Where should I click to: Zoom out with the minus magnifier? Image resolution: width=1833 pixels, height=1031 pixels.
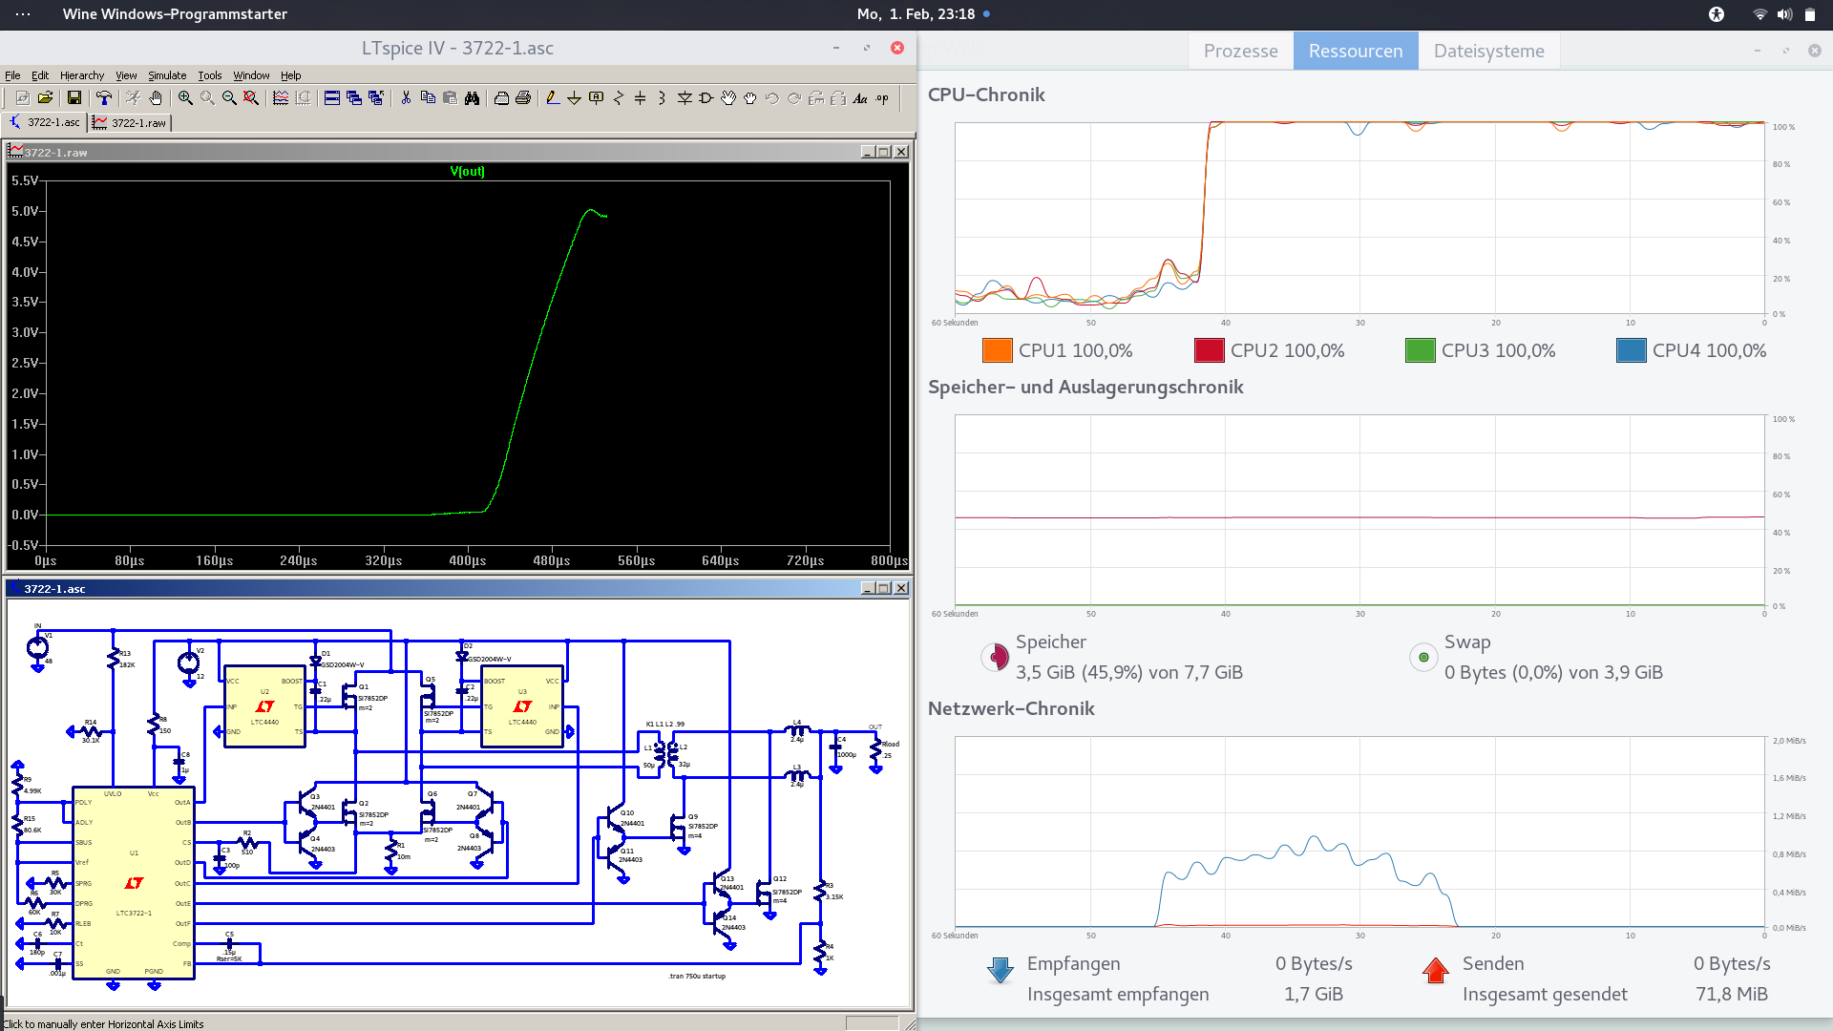click(x=229, y=98)
